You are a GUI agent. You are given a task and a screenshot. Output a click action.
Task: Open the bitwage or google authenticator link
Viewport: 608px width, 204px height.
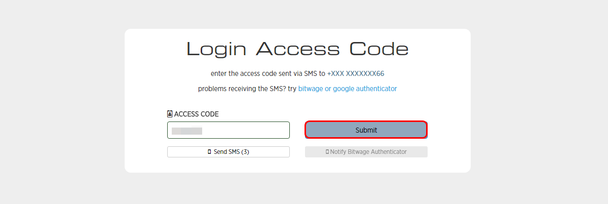pyautogui.click(x=348, y=89)
